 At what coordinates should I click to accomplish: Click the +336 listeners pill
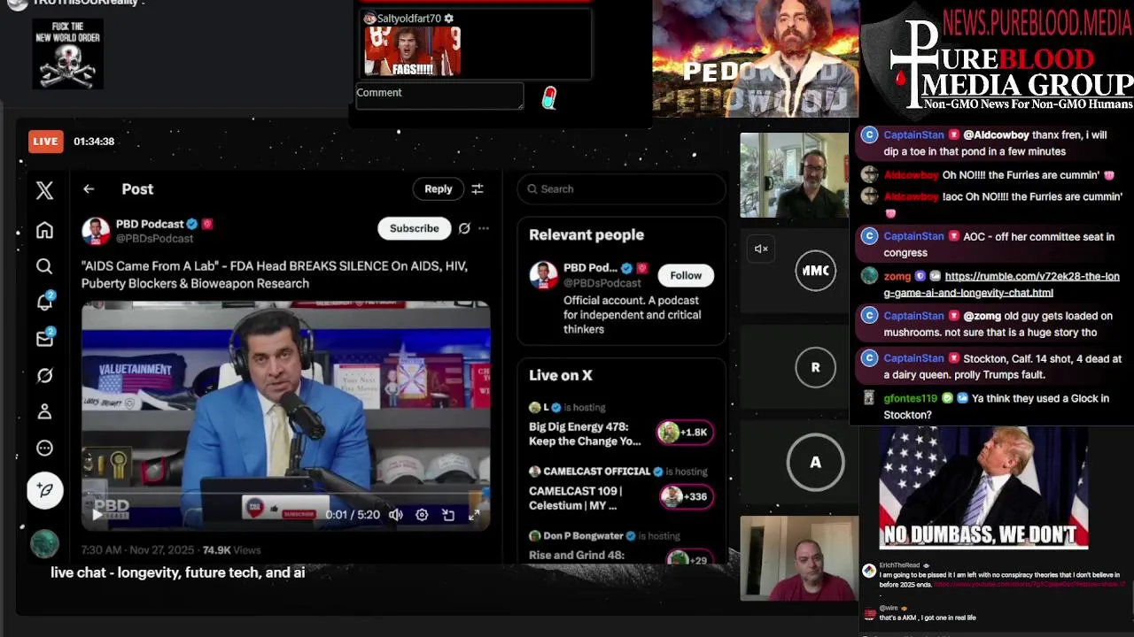pyautogui.click(x=685, y=496)
